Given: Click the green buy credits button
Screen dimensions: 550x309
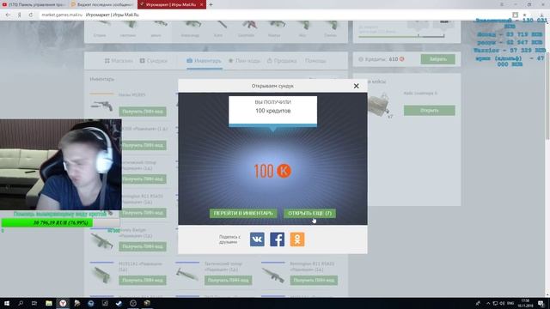Looking at the screenshot, I should point(438,59).
